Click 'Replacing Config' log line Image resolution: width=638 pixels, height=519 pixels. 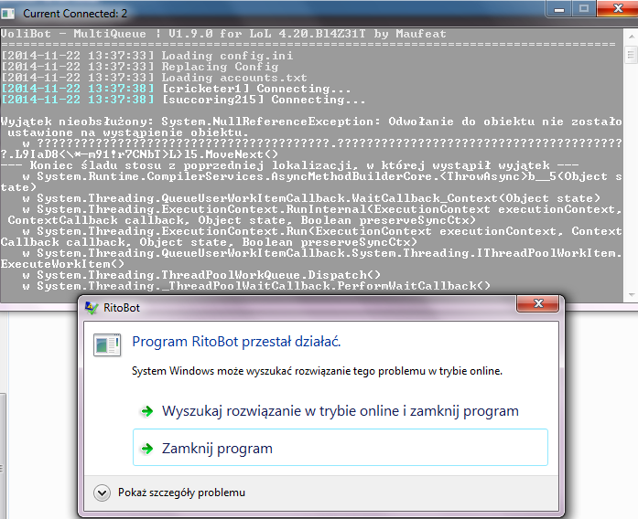[139, 67]
